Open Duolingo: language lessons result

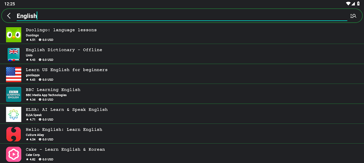tap(61, 30)
